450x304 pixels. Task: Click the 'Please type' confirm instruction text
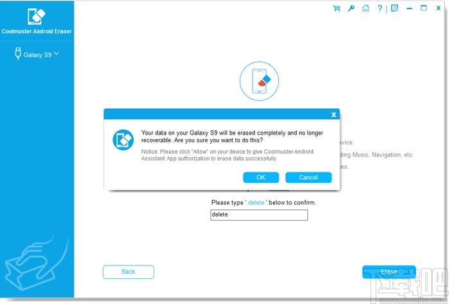[264, 202]
